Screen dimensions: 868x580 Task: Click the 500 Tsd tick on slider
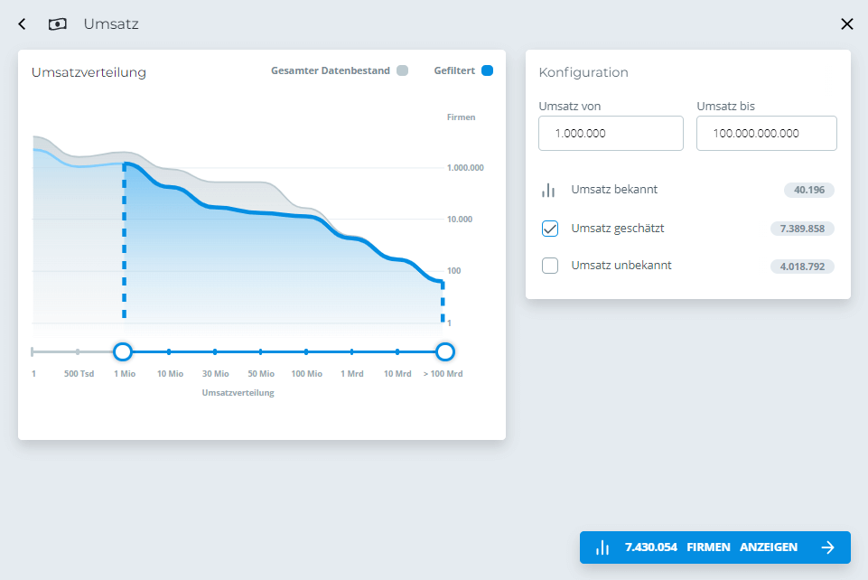[x=78, y=351]
